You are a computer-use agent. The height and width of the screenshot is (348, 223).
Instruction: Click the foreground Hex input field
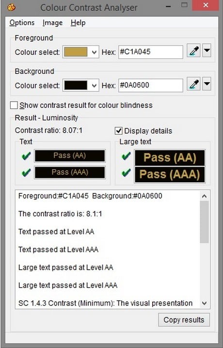tap(151, 52)
